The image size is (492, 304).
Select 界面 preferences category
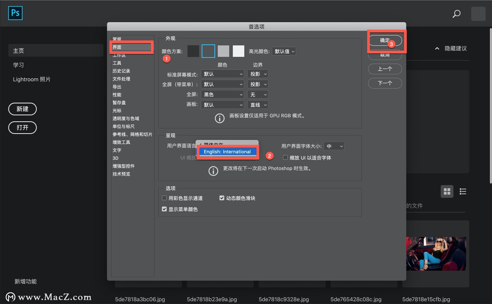coord(131,47)
